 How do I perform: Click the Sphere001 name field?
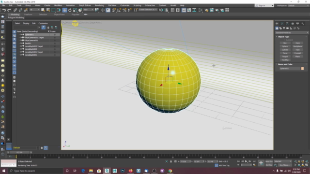coord(290,69)
